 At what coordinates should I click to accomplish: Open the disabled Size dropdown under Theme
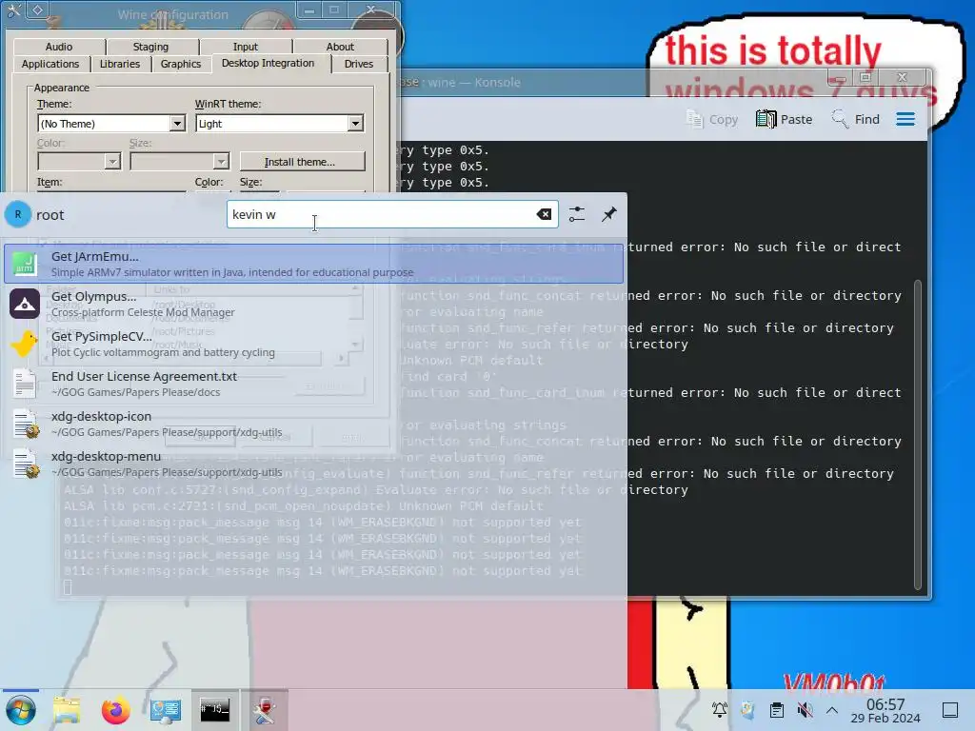click(180, 162)
